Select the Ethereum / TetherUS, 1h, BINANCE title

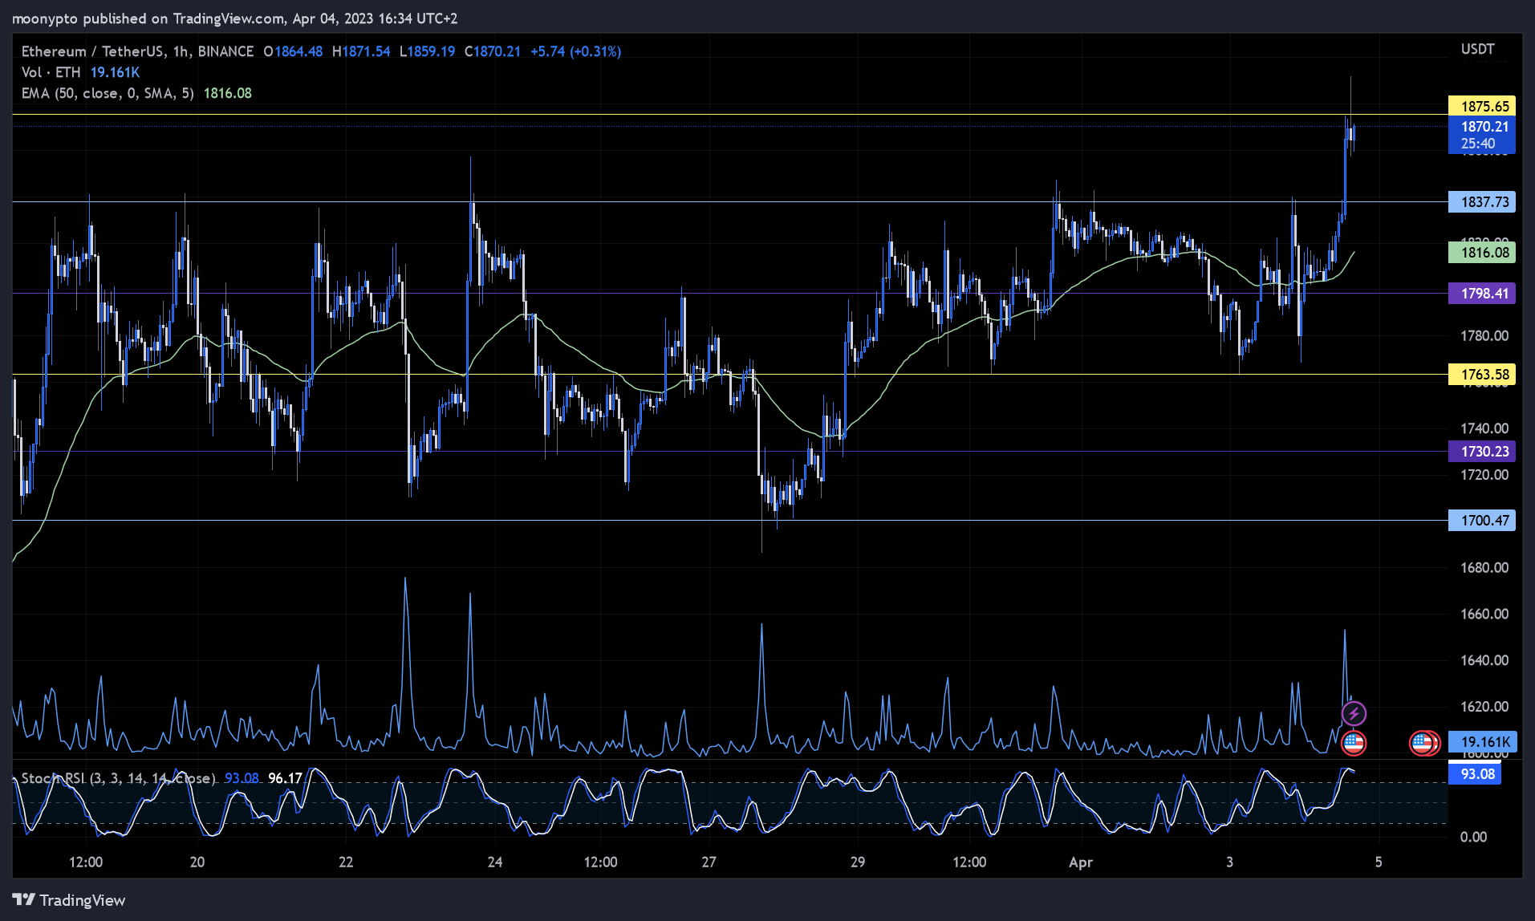click(137, 51)
